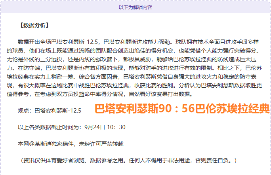Click the paragraph line starting 力。在防守端
The width and height of the screenshot is (271, 175).
click(134, 68)
